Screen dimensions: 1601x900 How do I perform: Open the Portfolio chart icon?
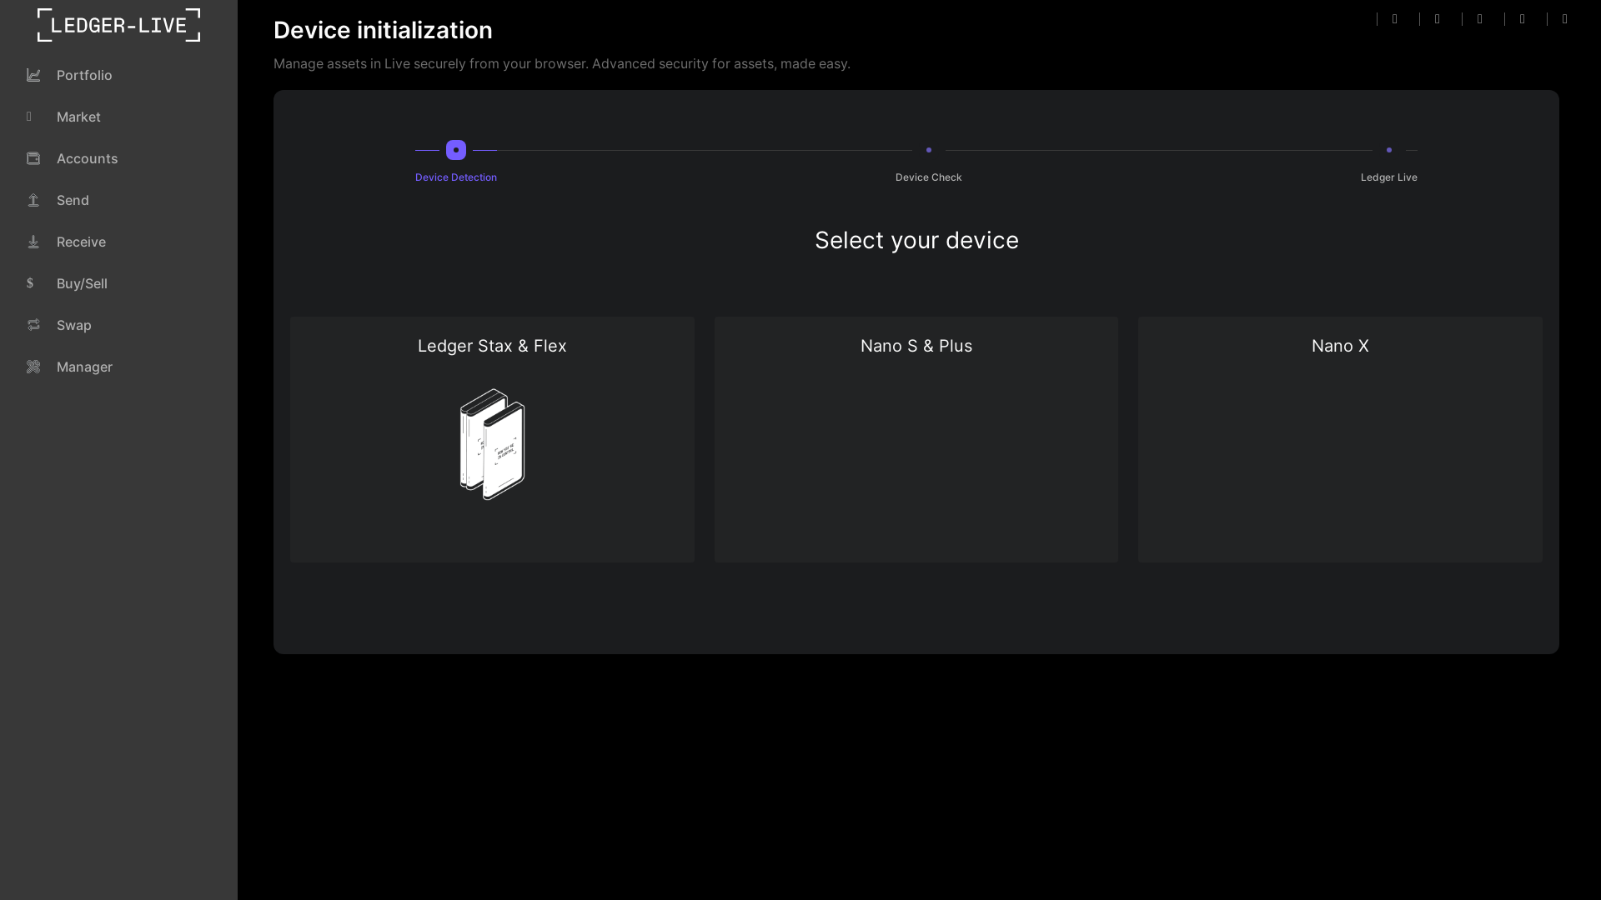33,75
